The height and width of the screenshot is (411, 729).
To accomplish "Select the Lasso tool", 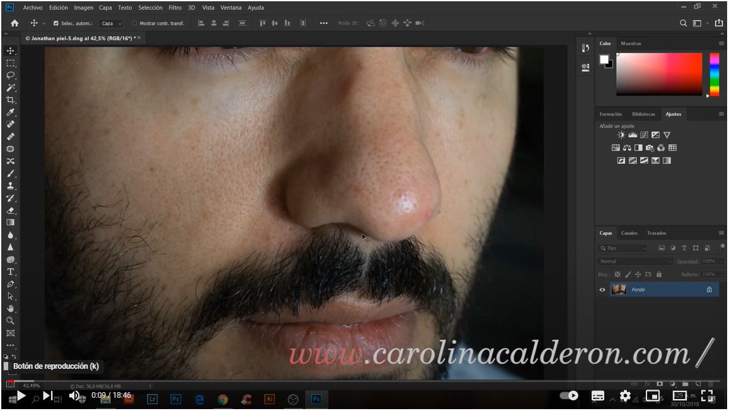I will pos(10,76).
